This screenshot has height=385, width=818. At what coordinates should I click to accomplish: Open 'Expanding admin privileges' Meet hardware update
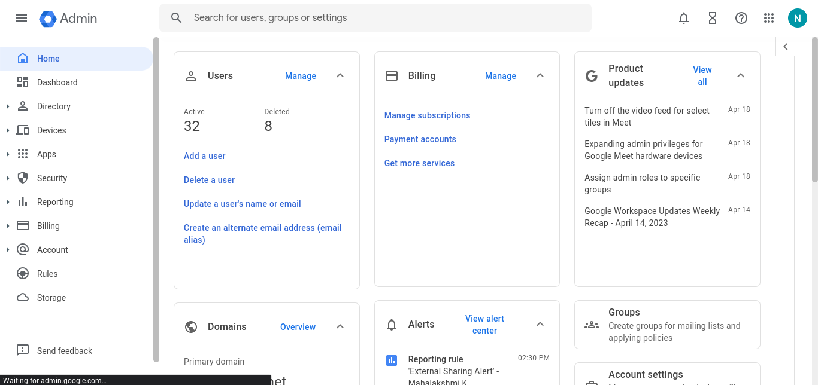tap(644, 150)
